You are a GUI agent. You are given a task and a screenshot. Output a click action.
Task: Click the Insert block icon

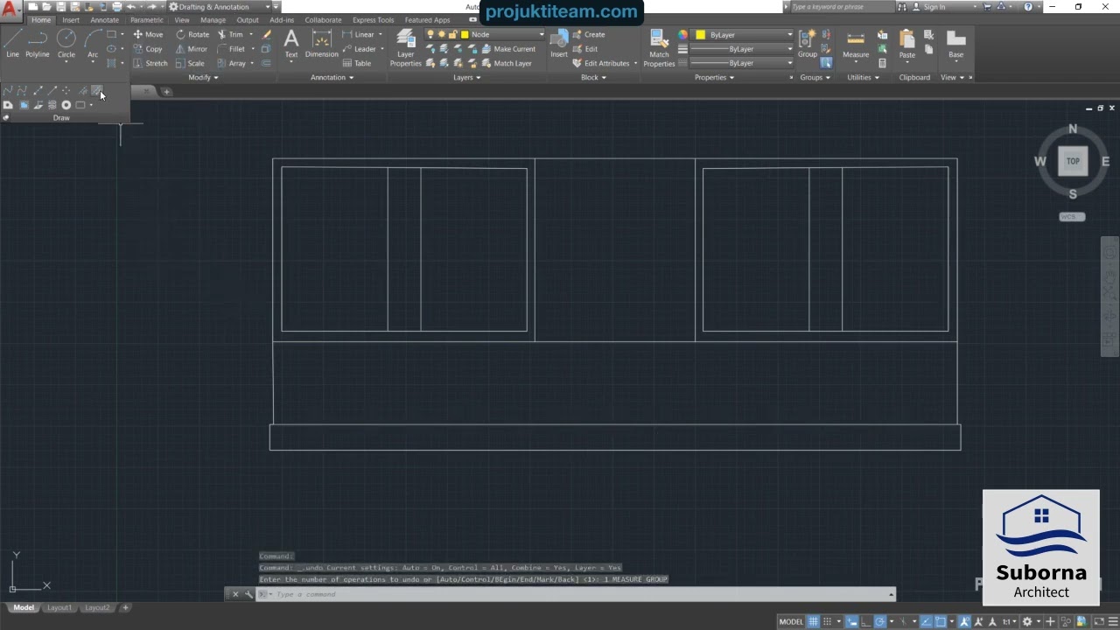(x=559, y=44)
